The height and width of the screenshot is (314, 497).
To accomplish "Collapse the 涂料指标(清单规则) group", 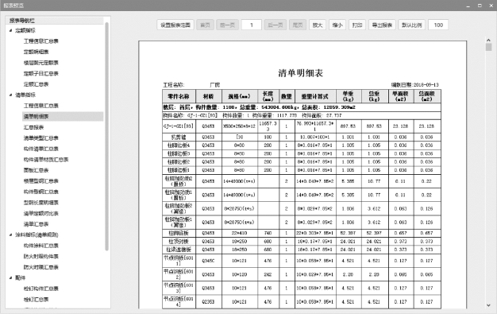I will click(11, 235).
